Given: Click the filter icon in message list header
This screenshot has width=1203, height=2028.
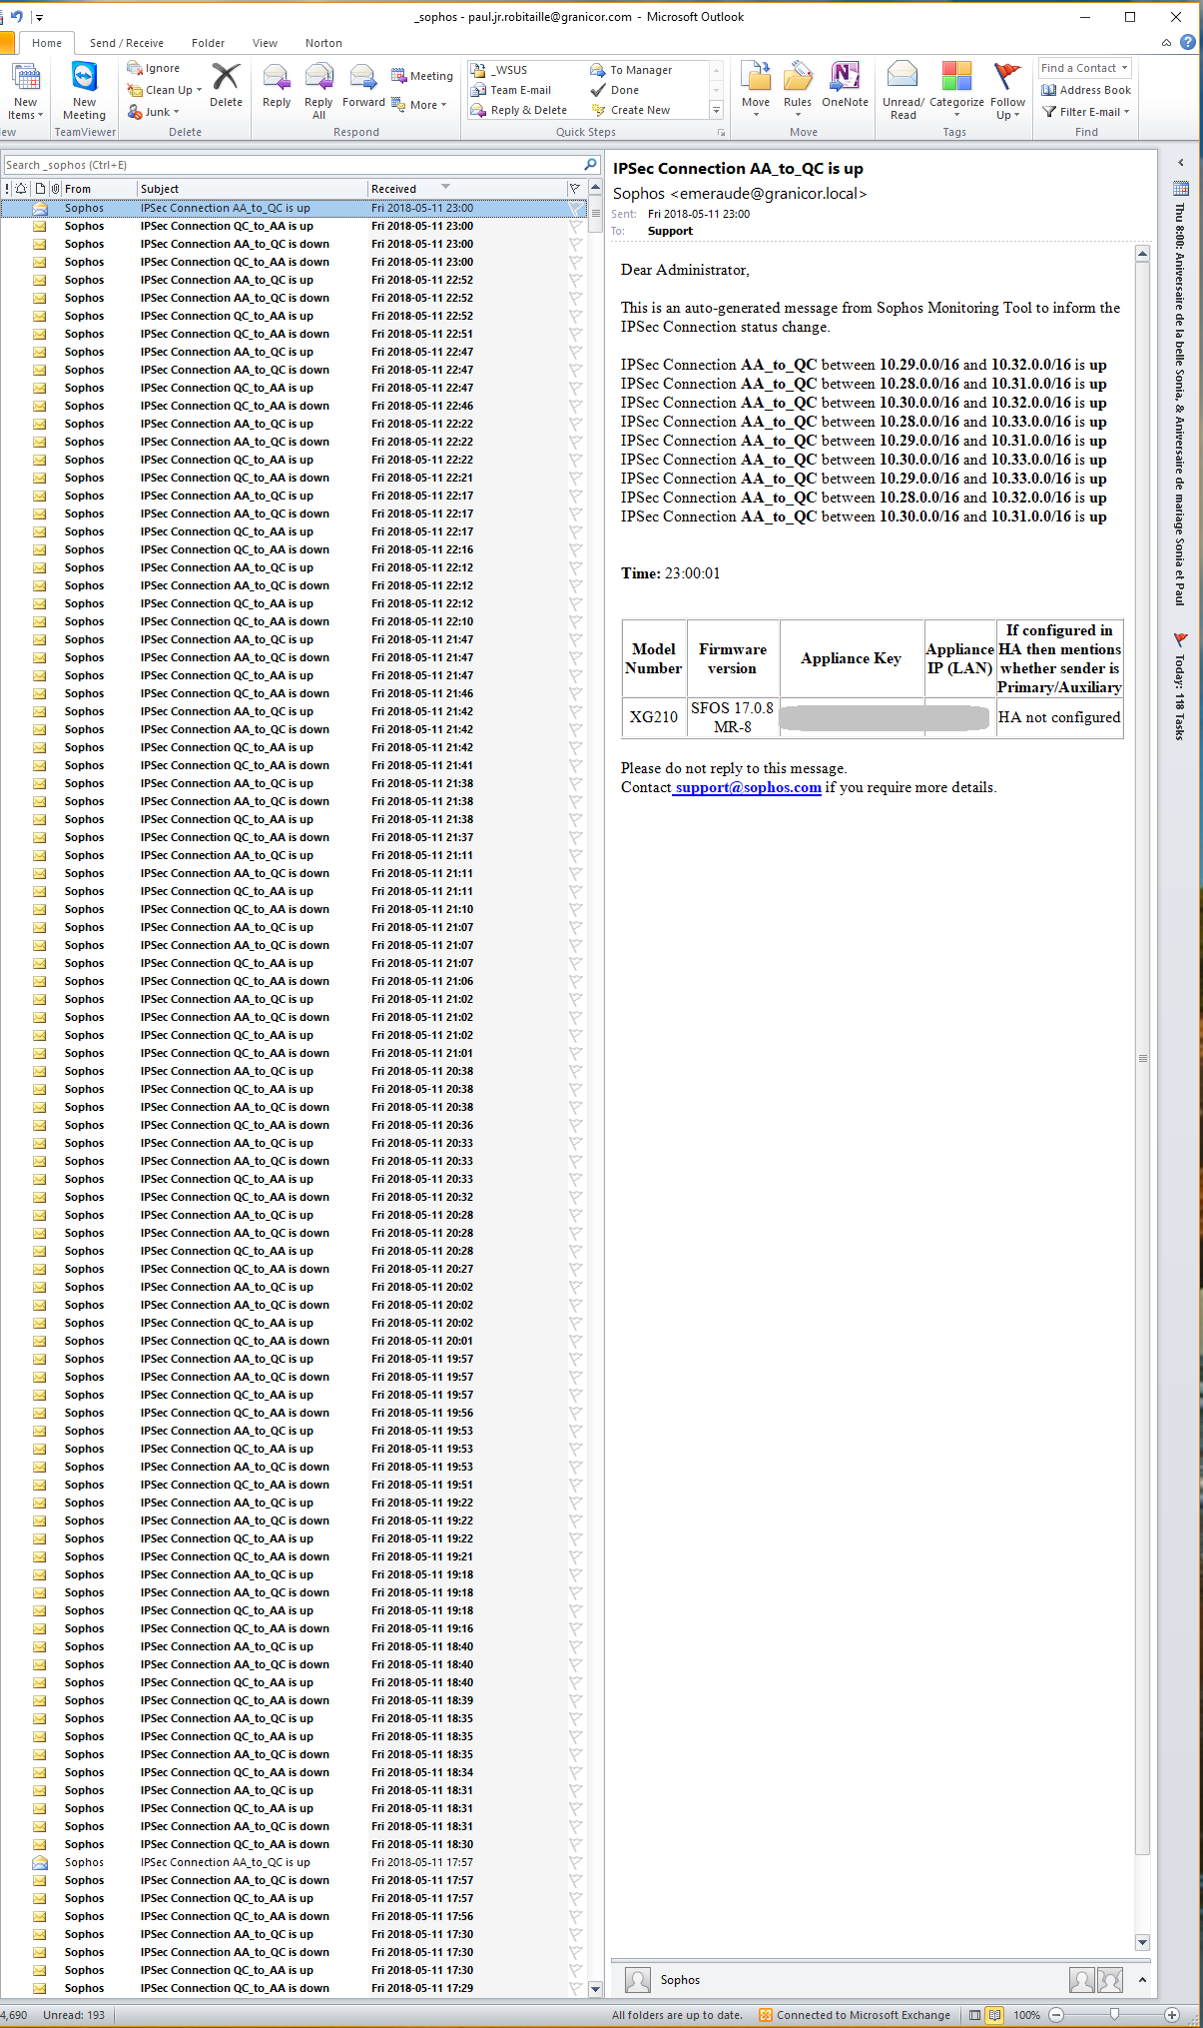Looking at the screenshot, I should click(x=575, y=189).
